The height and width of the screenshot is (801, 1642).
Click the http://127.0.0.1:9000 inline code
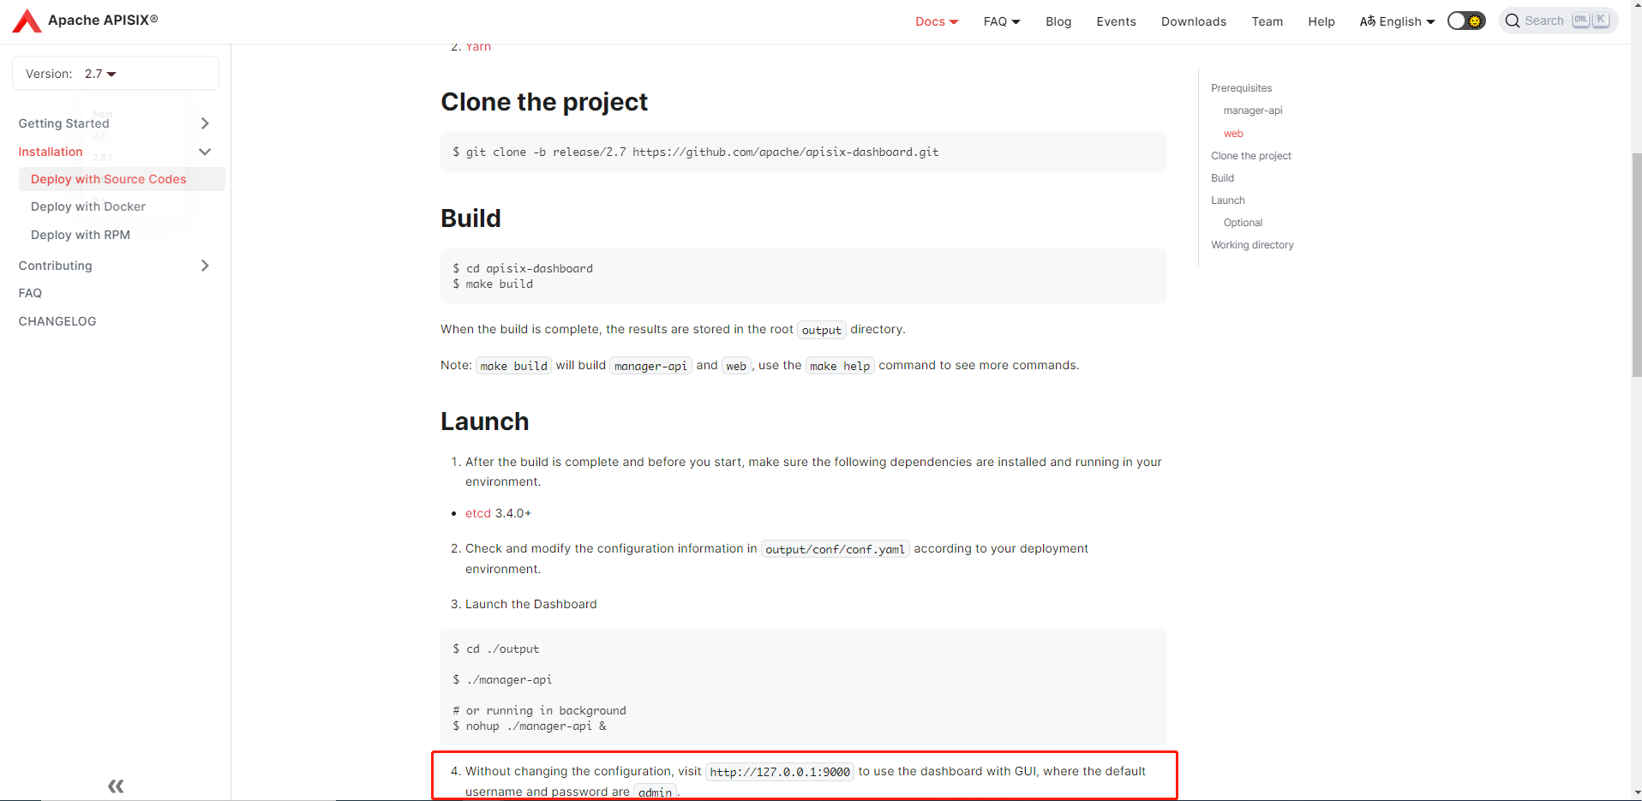[x=780, y=772]
